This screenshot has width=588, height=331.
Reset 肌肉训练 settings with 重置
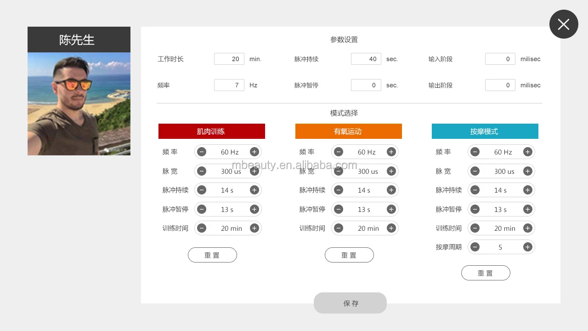[212, 255]
